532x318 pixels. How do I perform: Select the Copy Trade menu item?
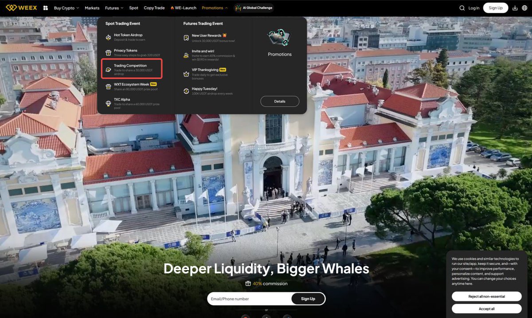[x=154, y=8]
